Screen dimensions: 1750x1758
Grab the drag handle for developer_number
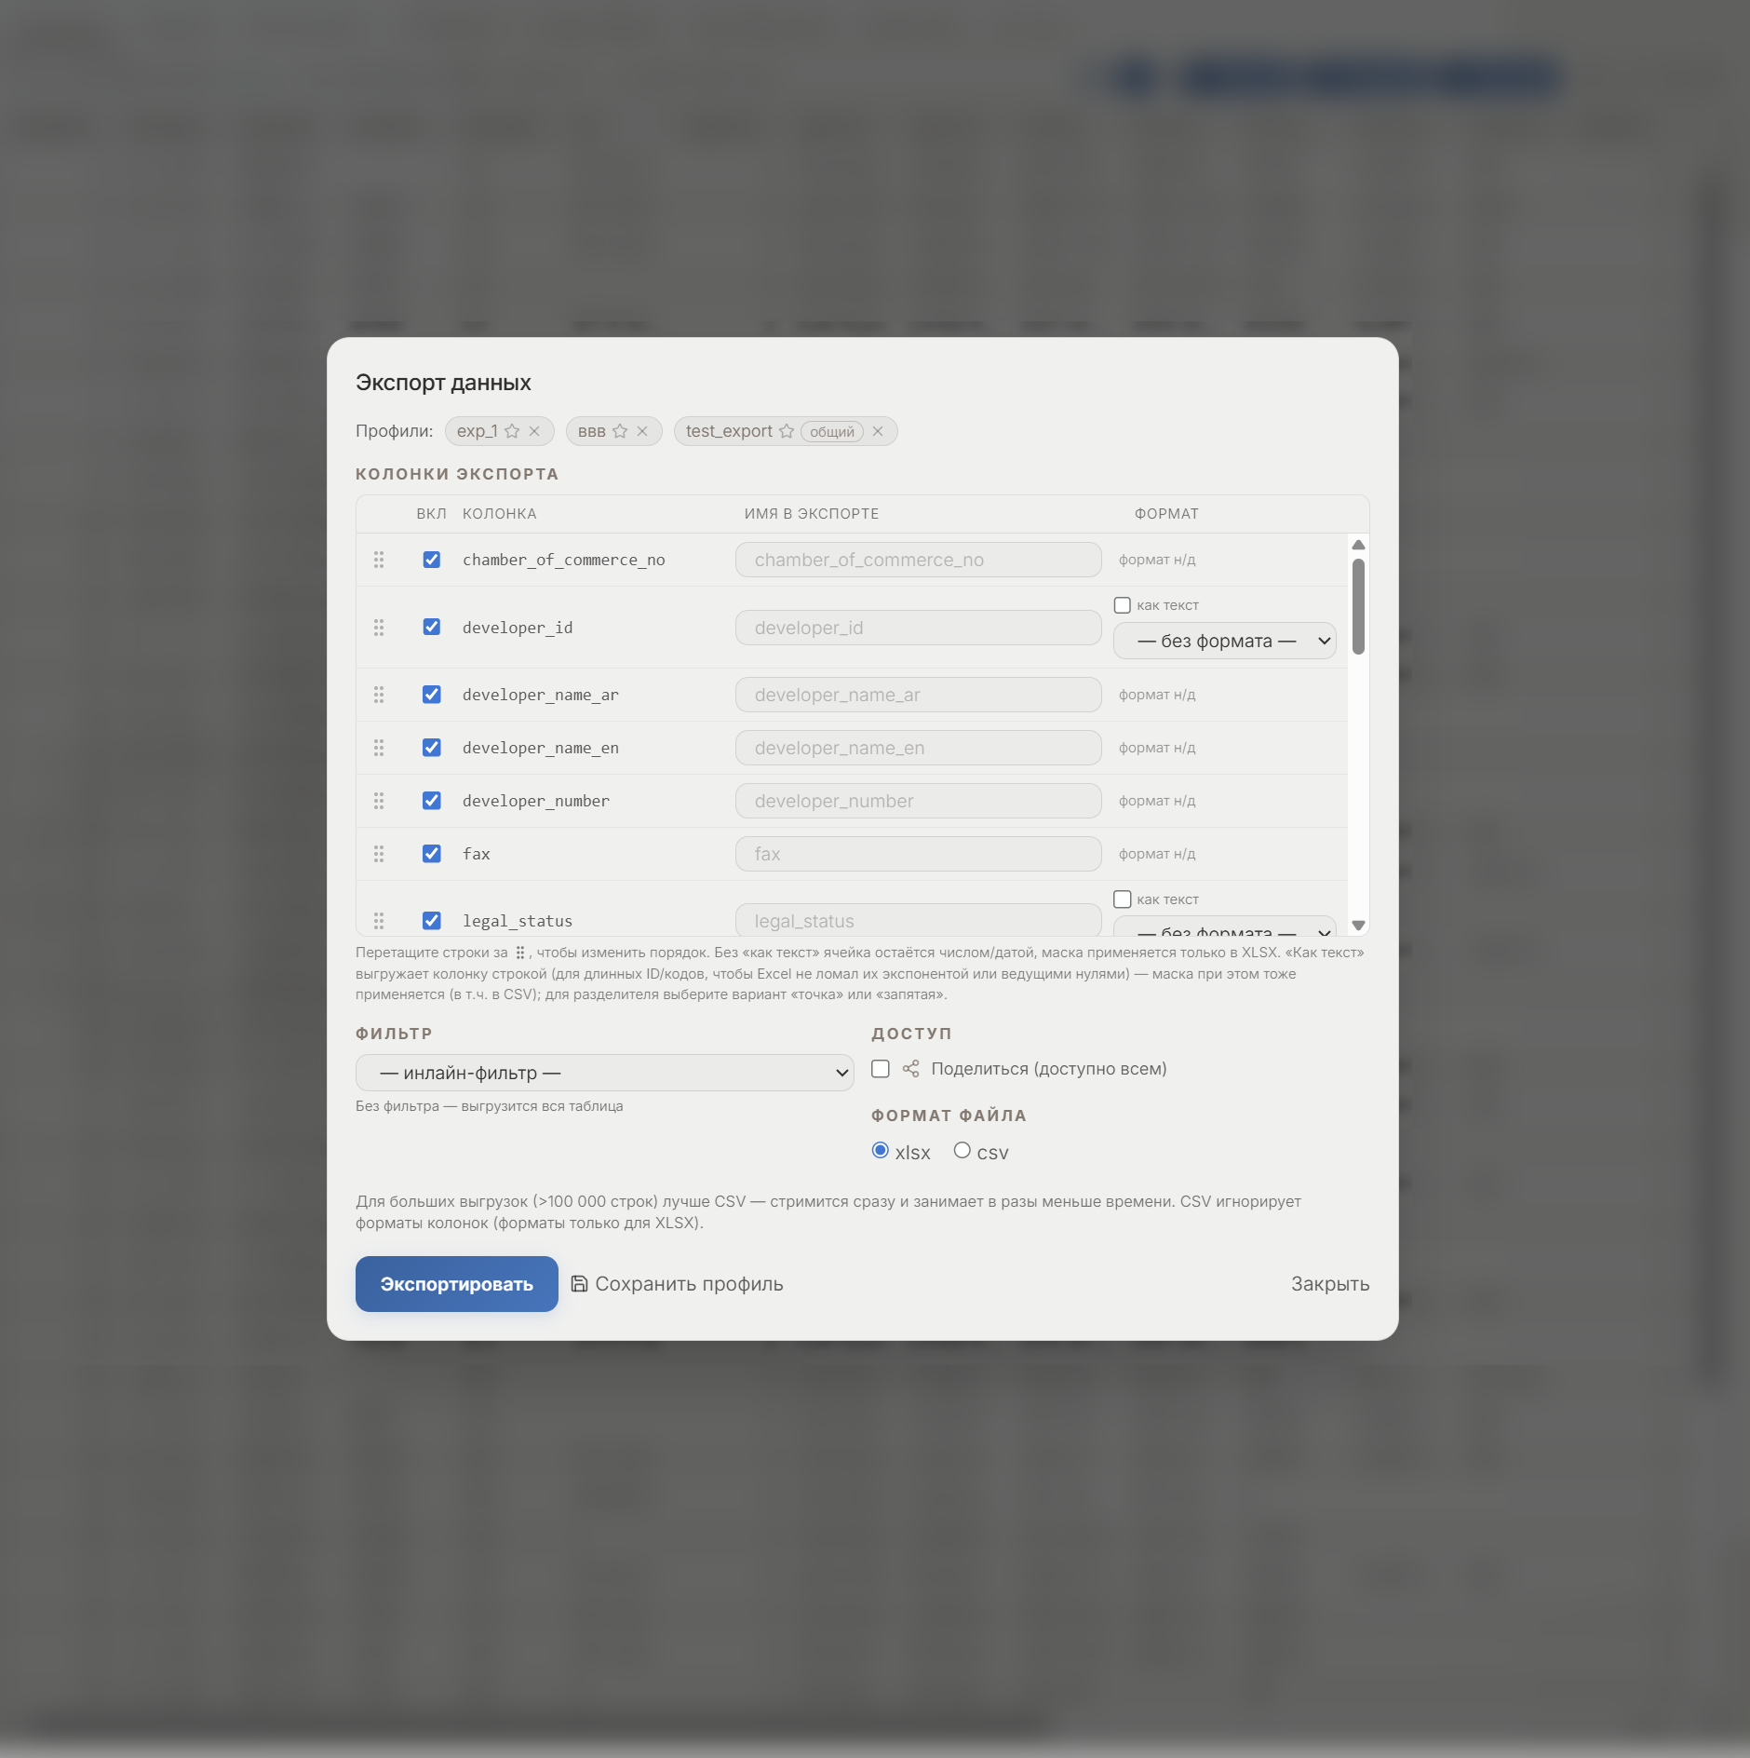point(379,801)
